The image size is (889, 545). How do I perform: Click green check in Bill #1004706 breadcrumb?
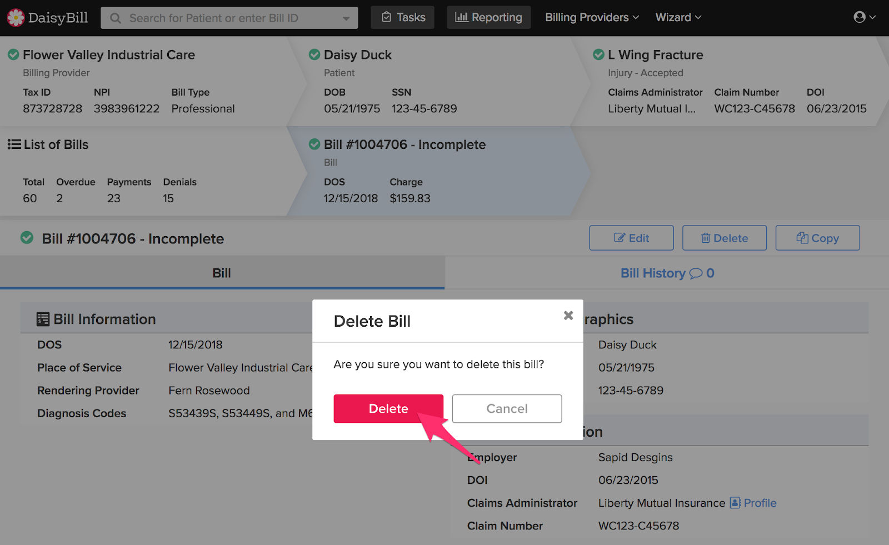[x=314, y=144]
